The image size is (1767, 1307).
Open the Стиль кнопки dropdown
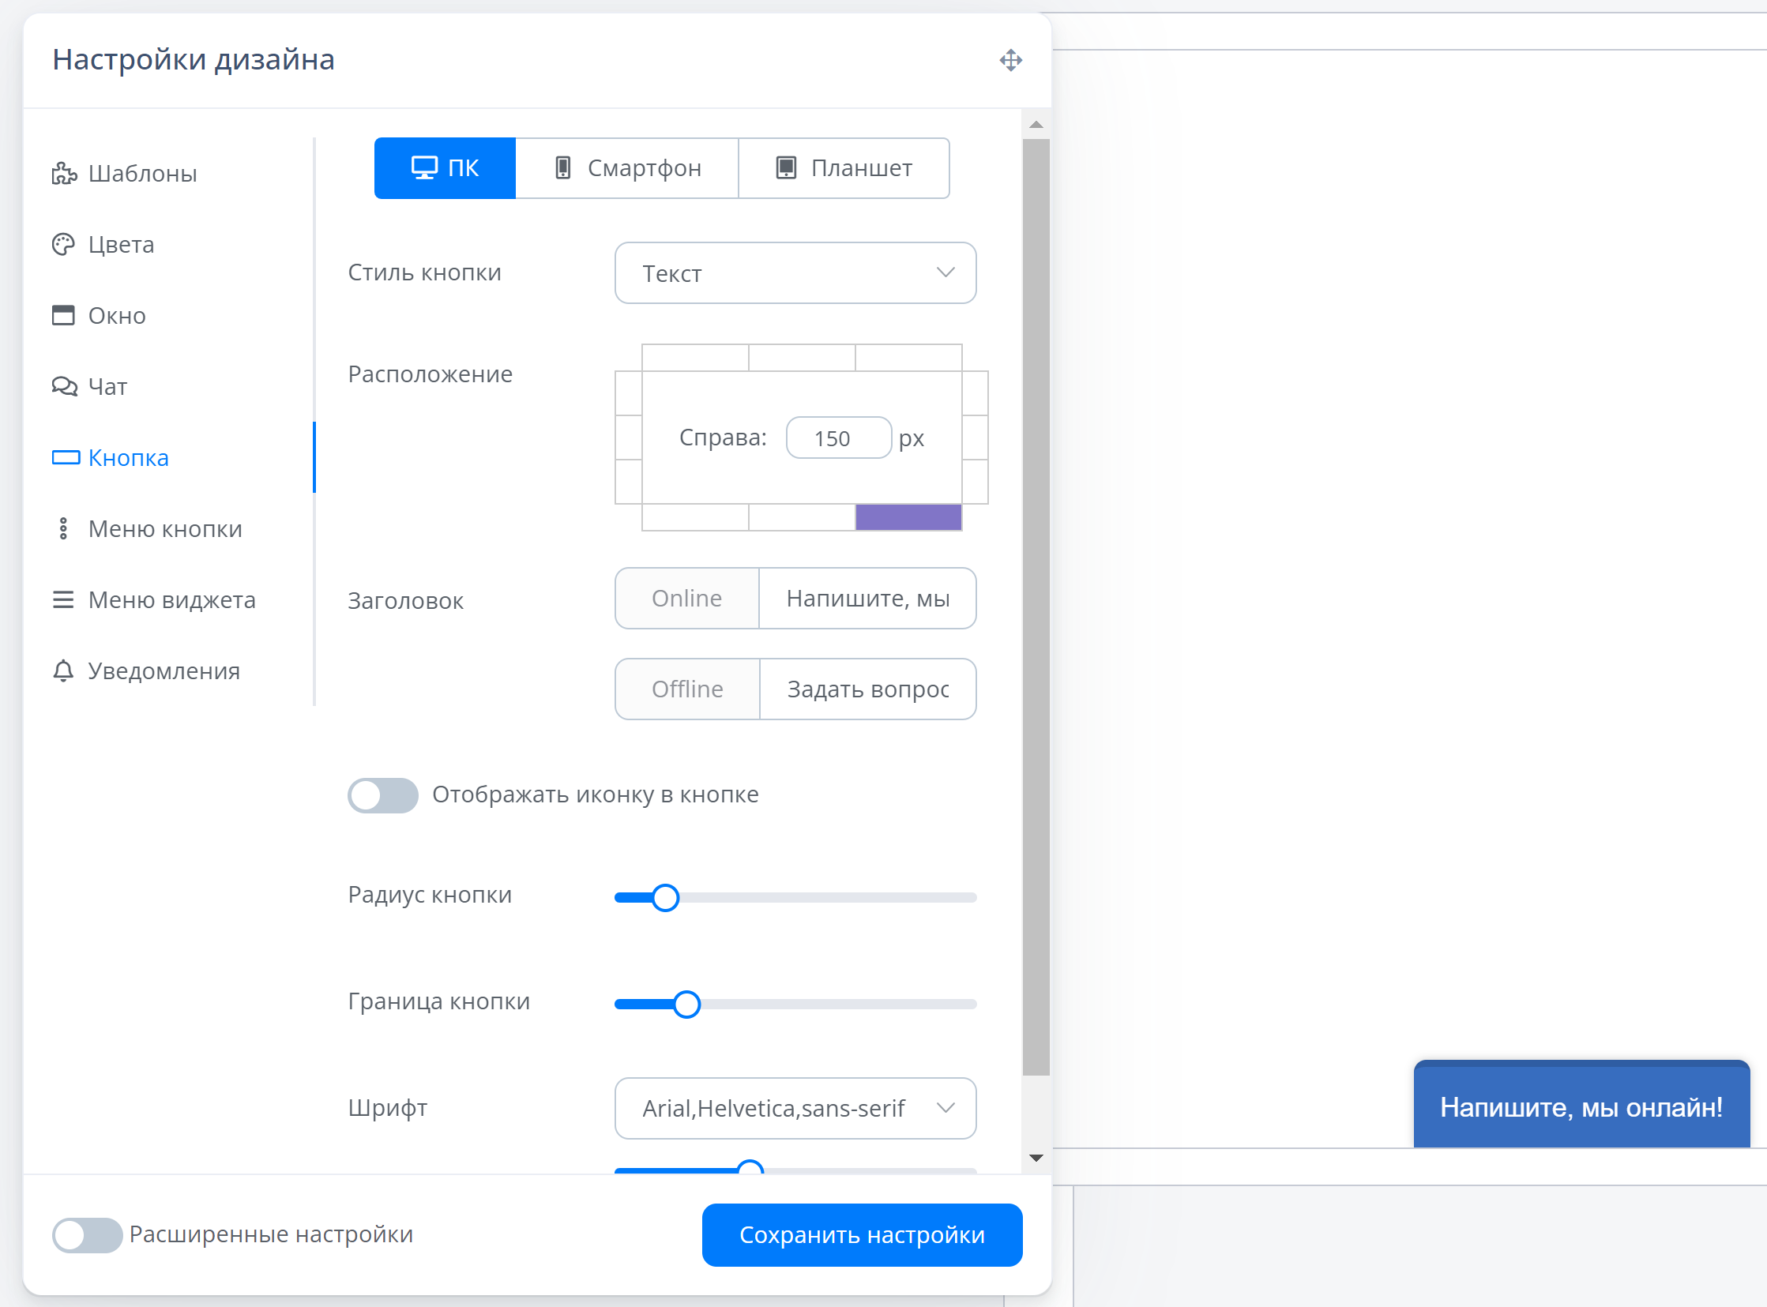tap(795, 273)
